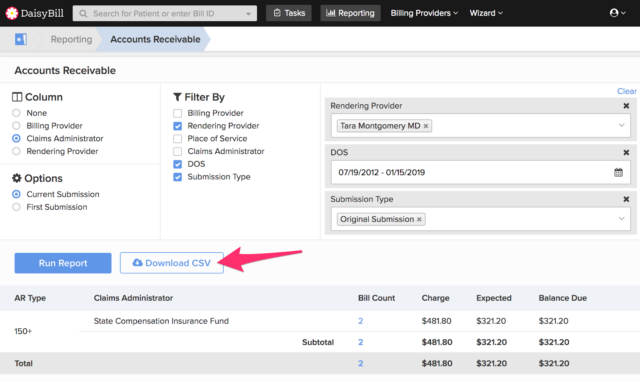Click the Run Report button
Viewport: 640px width, 382px height.
click(x=63, y=263)
